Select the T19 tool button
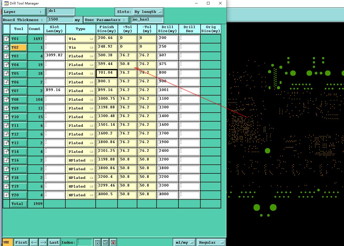This screenshot has height=246, width=344. pyautogui.click(x=18, y=186)
